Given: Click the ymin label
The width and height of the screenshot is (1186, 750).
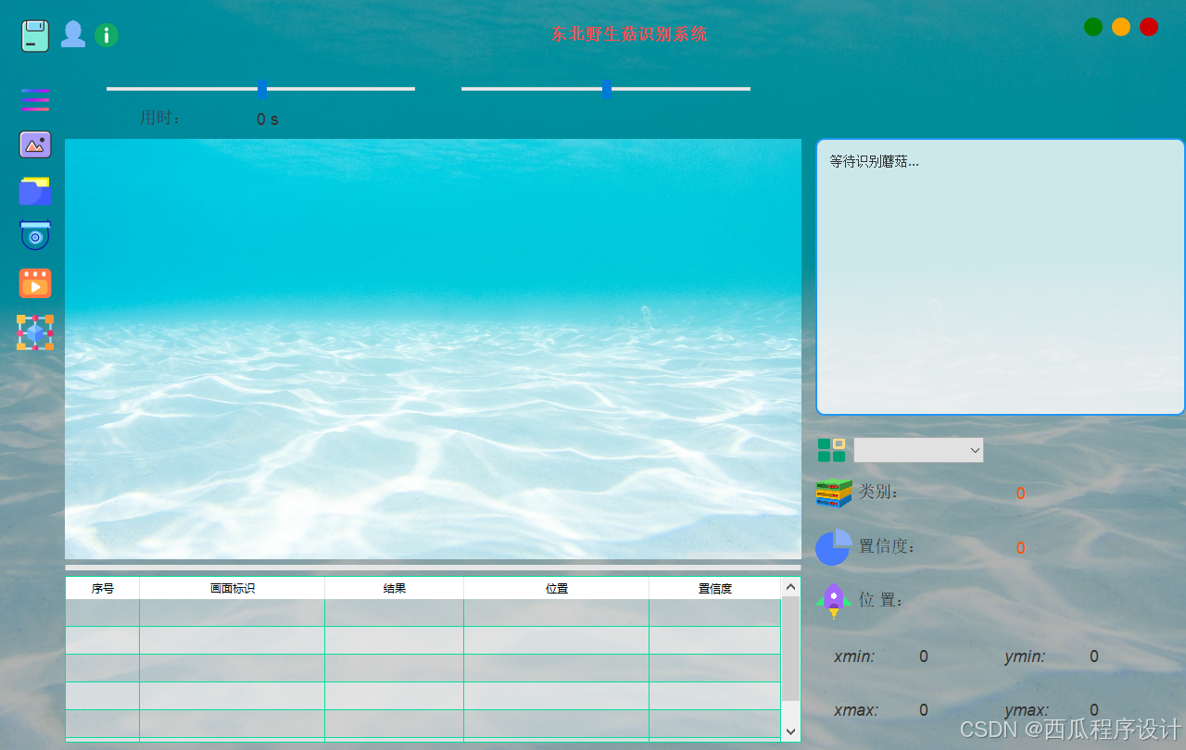Looking at the screenshot, I should point(1025,656).
